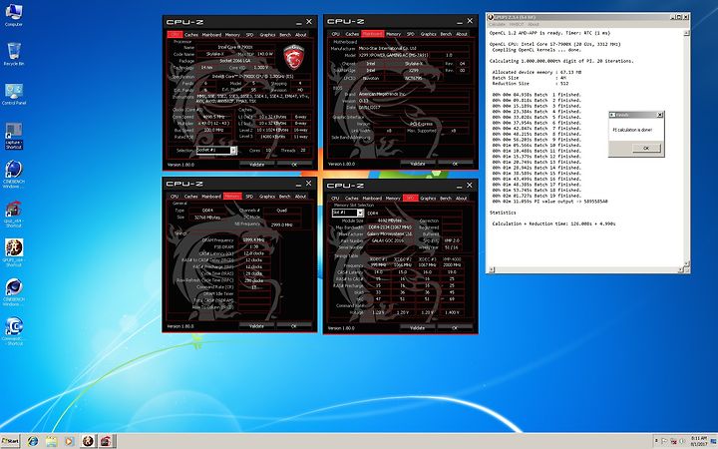Screen dimensions: 718x449
Task: Open the HWBOT menu in GPUPI
Action: coord(517,24)
